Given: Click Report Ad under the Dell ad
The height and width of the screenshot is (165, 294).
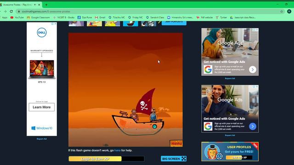Looking at the screenshot, I should [x=42, y=139].
